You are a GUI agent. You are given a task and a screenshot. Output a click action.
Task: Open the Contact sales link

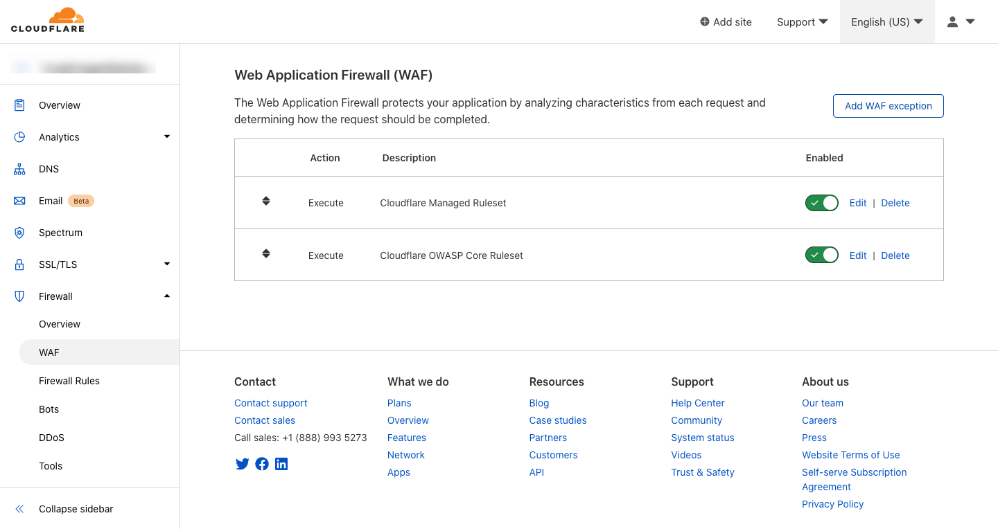pyautogui.click(x=265, y=420)
